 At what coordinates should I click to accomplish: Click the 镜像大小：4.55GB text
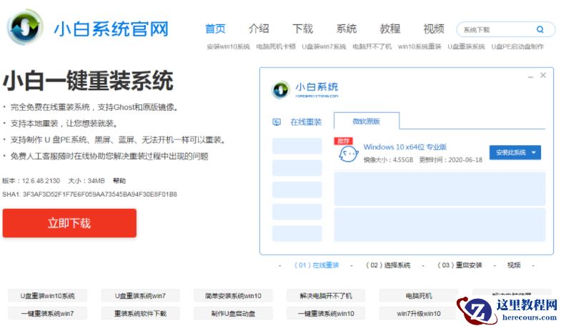pyautogui.click(x=388, y=160)
